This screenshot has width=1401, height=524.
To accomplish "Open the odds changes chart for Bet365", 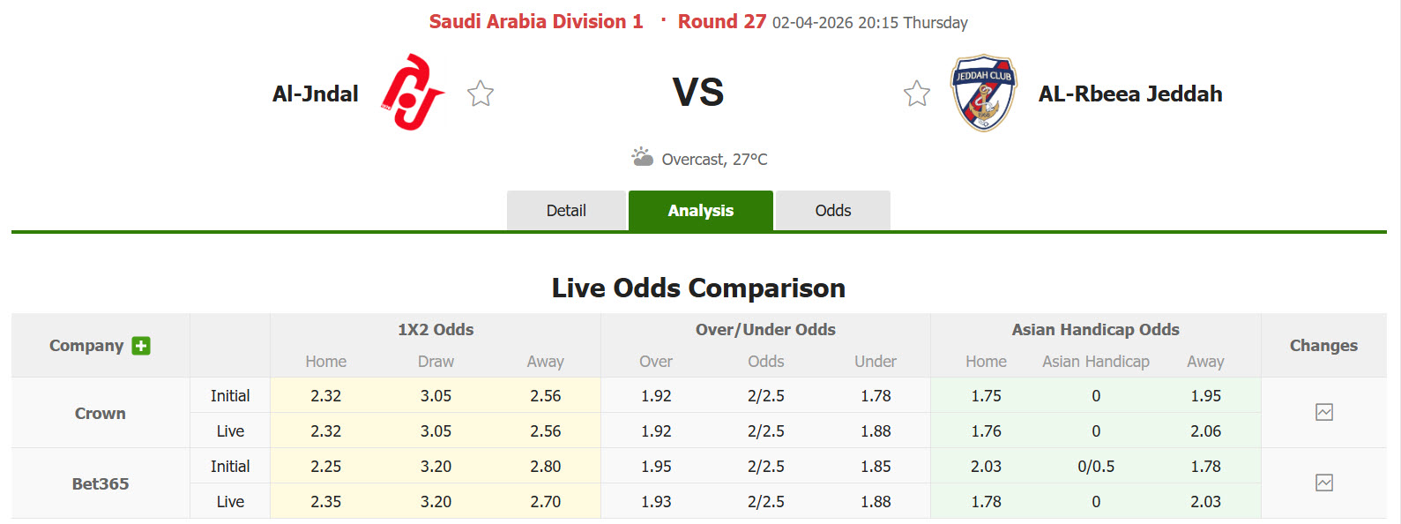I will click(x=1323, y=483).
